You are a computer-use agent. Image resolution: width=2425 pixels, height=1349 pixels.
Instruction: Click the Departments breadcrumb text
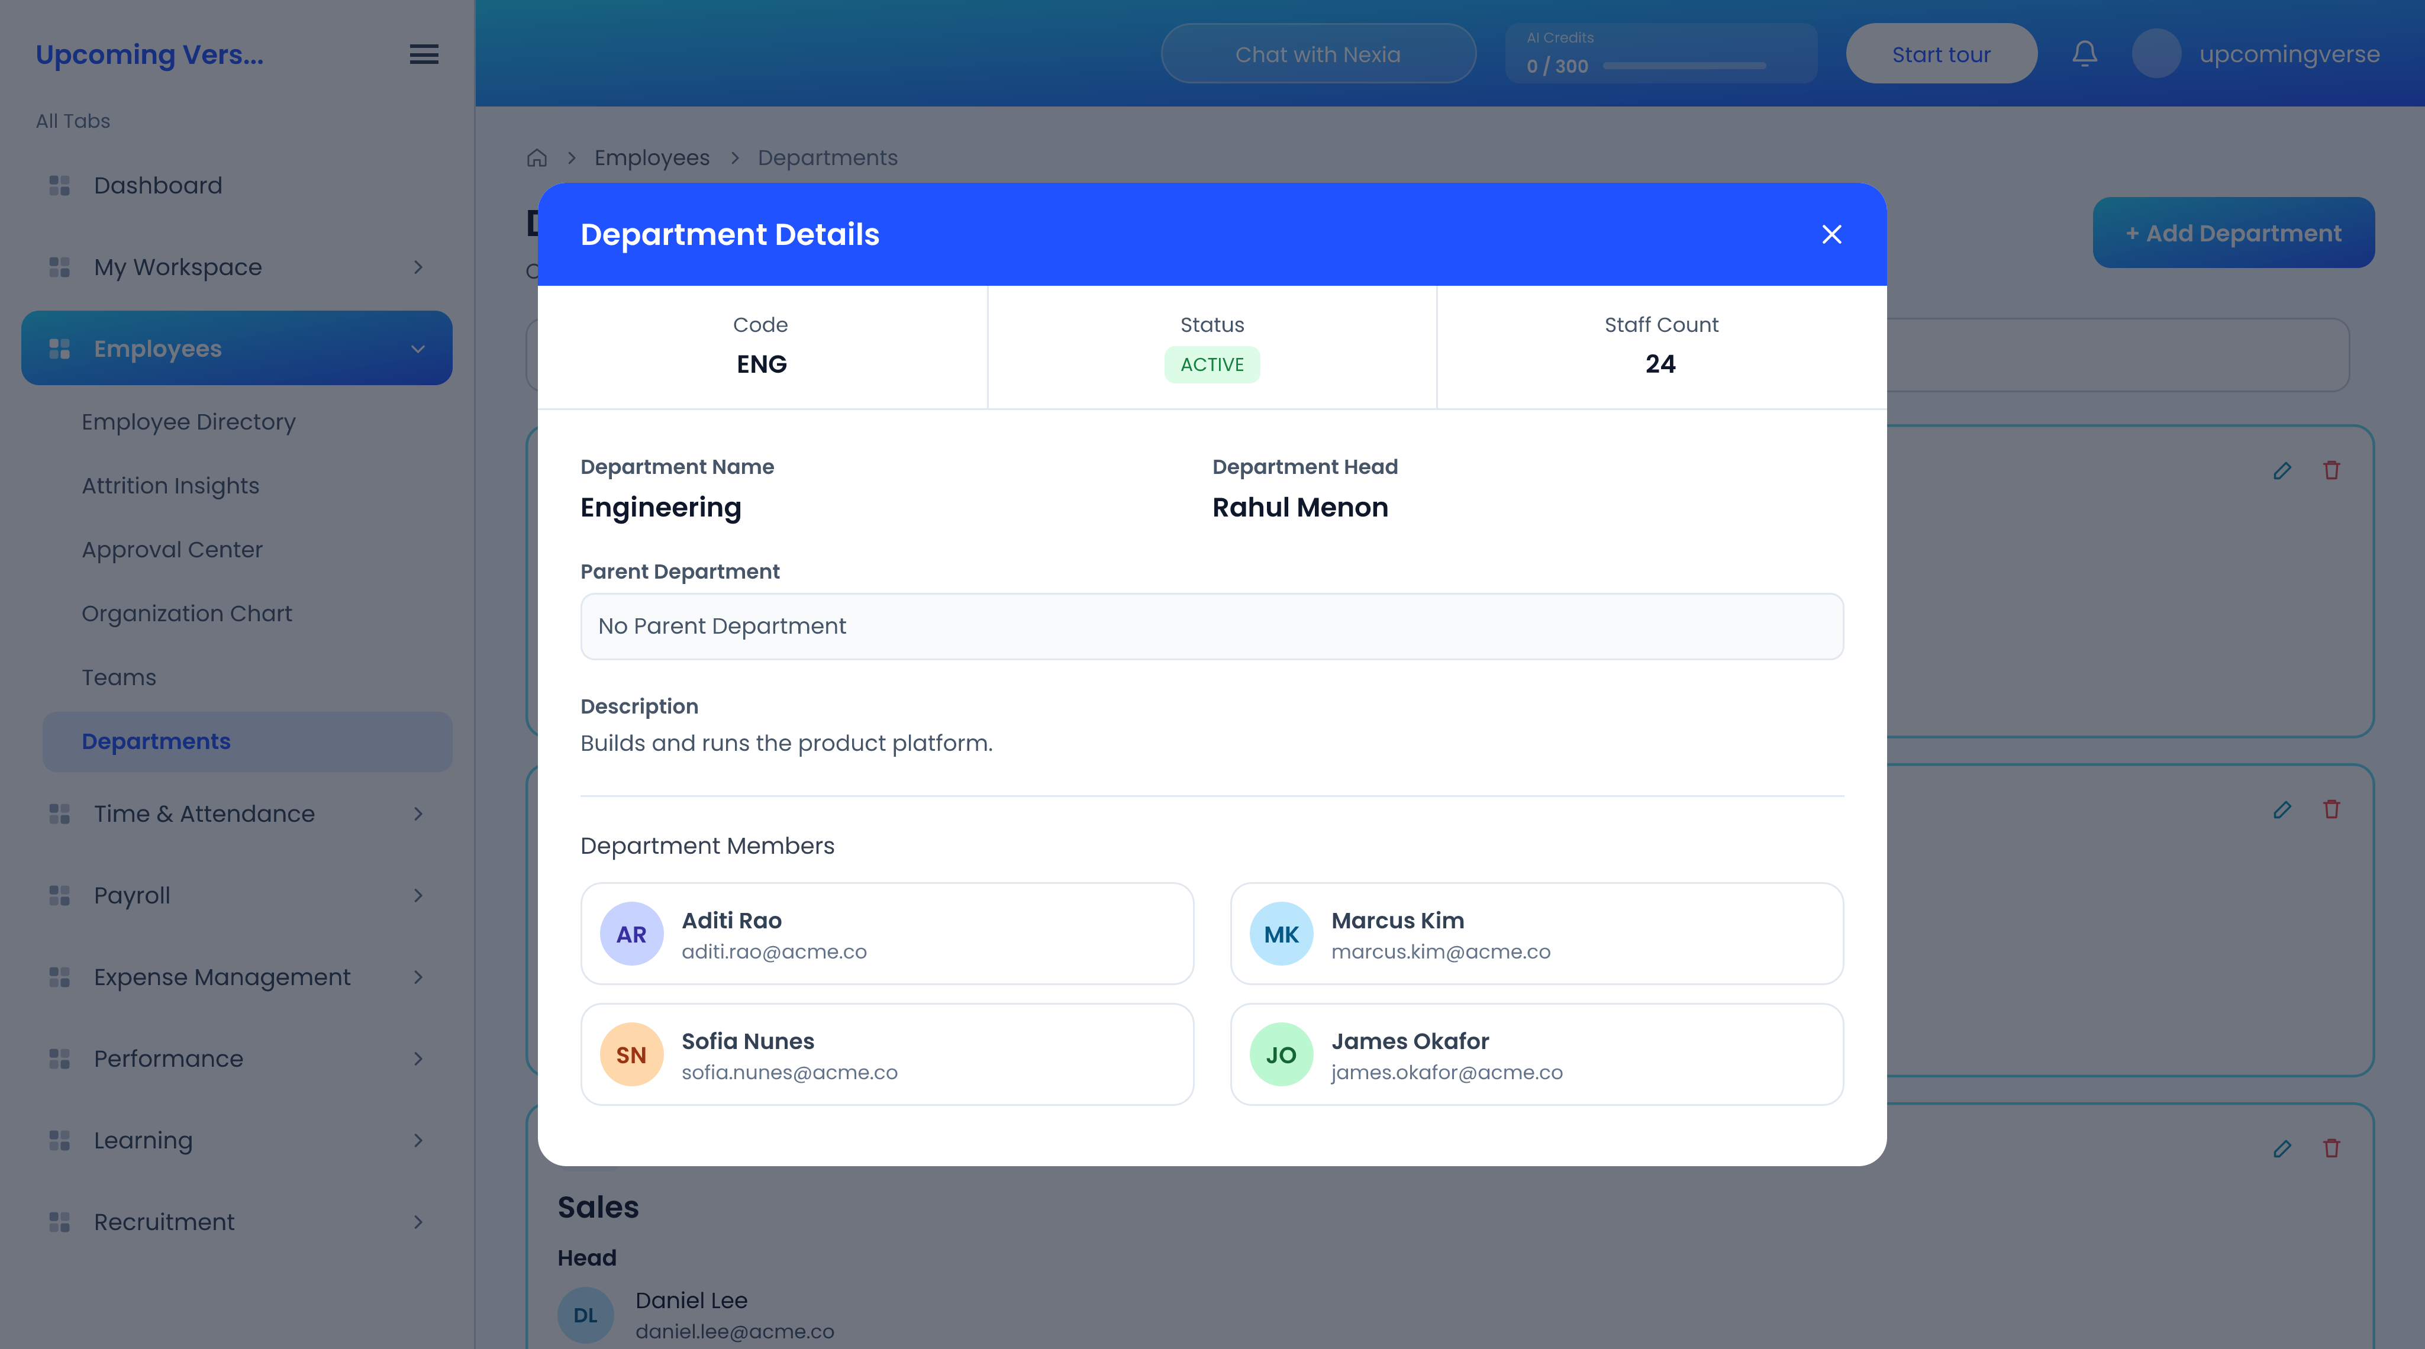827,158
